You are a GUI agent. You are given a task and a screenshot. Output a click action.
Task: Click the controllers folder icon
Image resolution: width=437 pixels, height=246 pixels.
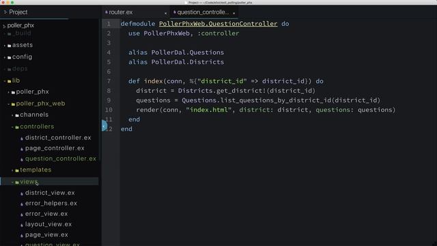click(x=17, y=127)
